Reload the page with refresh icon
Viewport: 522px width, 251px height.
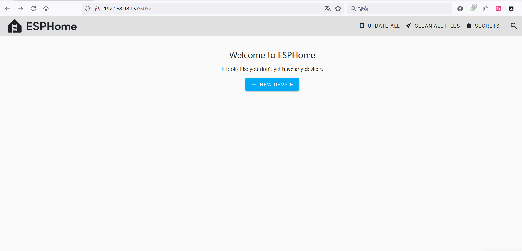[x=33, y=9]
